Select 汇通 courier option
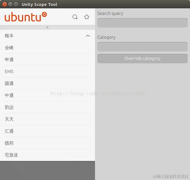The height and width of the screenshot is (180, 190). point(47,131)
